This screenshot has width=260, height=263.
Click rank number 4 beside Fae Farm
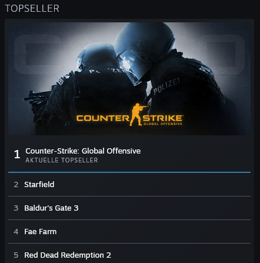pos(16,232)
